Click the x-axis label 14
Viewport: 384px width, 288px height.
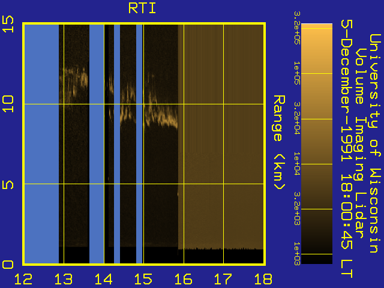click(x=104, y=279)
